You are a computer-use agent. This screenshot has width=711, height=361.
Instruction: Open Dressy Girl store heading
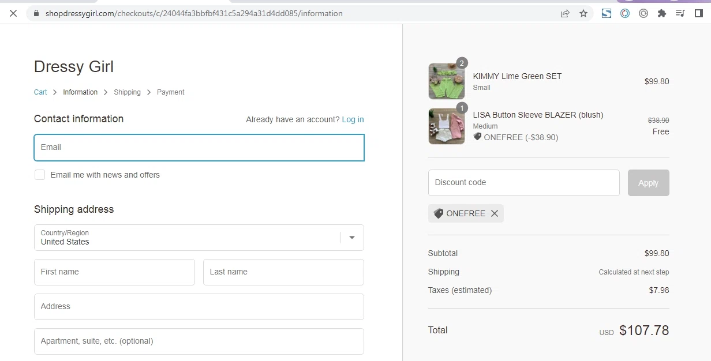(x=74, y=66)
